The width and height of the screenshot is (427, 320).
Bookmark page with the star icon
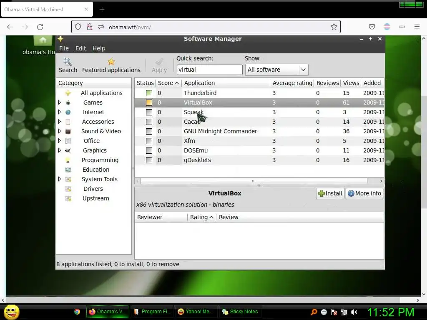tap(334, 27)
